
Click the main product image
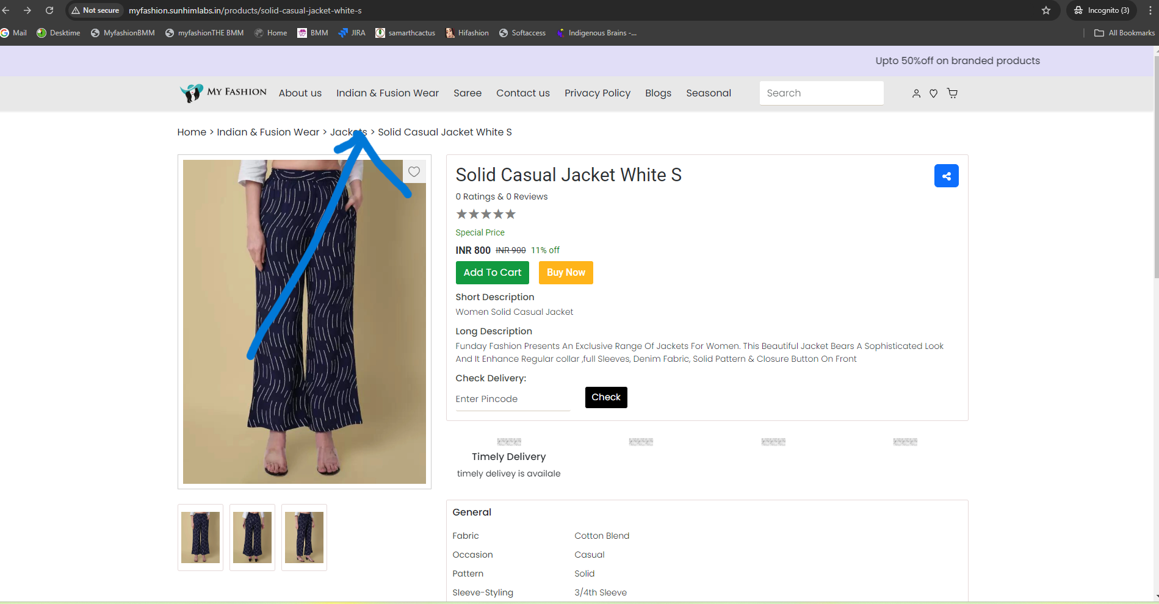[305, 322]
